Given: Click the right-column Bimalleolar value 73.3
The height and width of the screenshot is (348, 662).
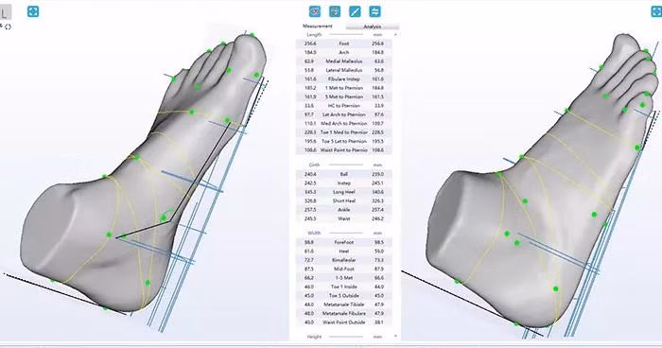Looking at the screenshot, I should [x=378, y=260].
